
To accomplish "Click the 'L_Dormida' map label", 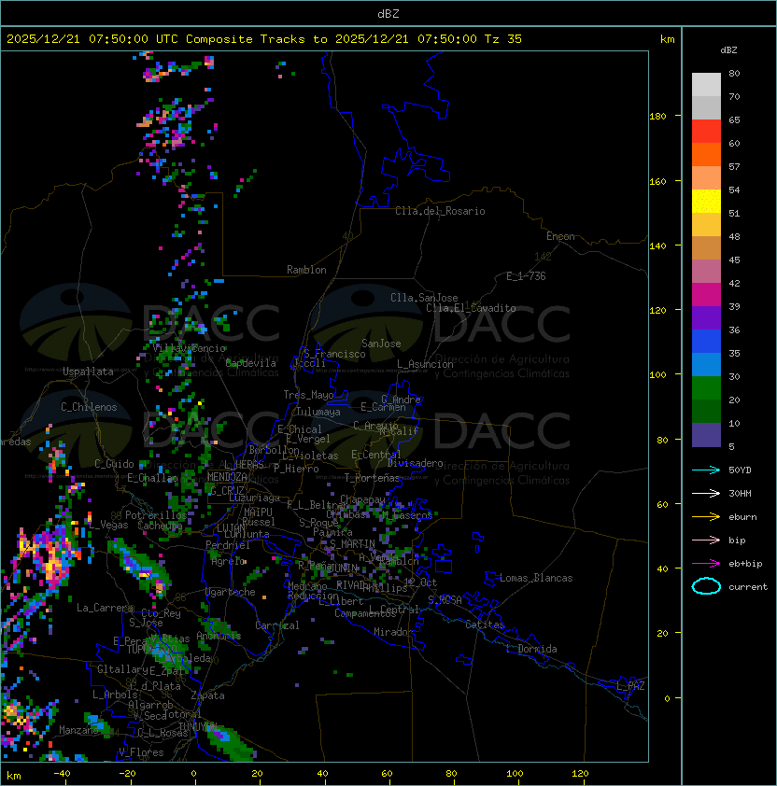I will point(531,649).
